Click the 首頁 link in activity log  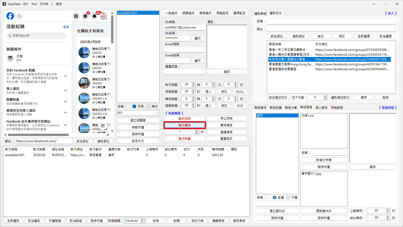(66, 27)
